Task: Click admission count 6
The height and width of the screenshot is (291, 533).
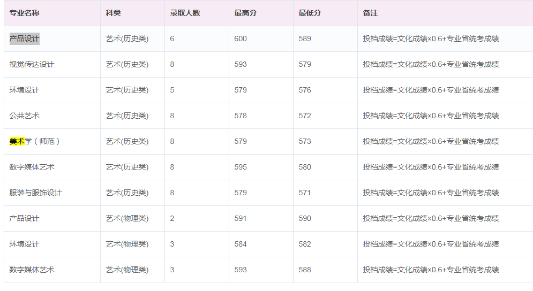Action: click(172, 39)
